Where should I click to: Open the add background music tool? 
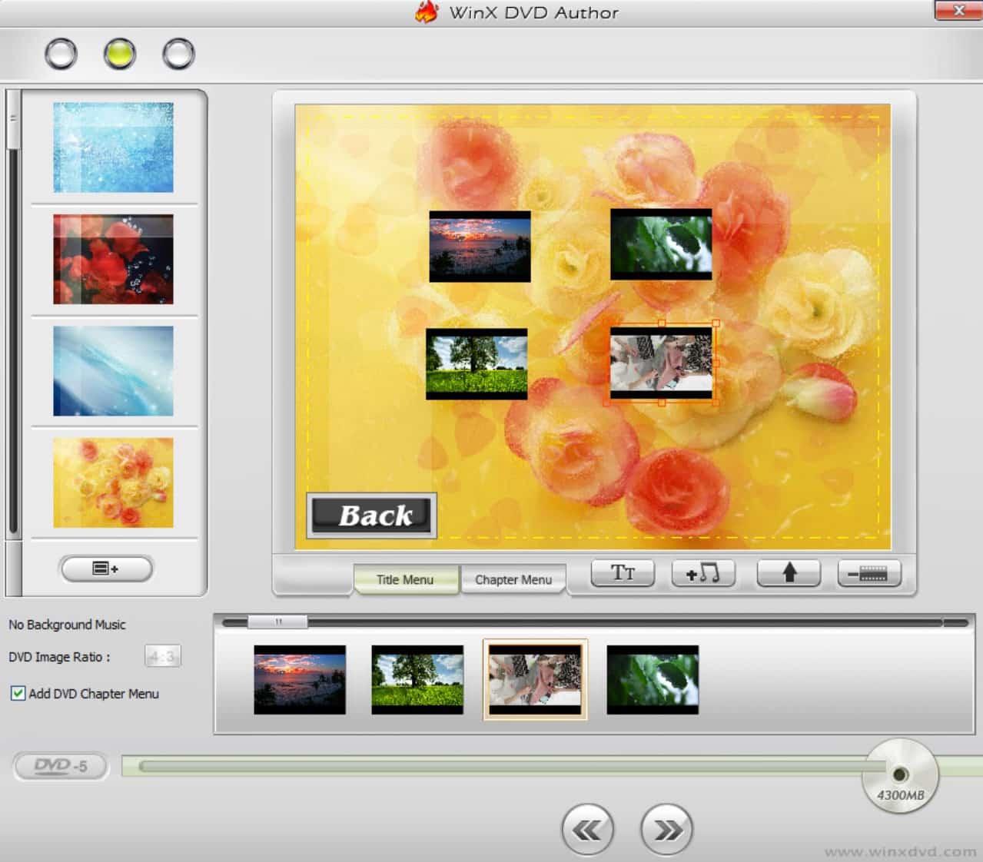pos(704,572)
